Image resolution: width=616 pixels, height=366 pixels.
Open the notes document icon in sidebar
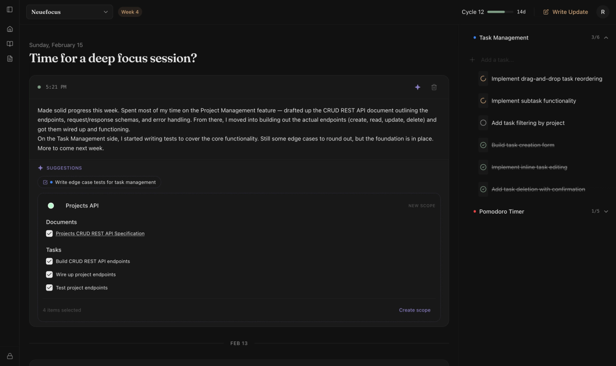9,59
